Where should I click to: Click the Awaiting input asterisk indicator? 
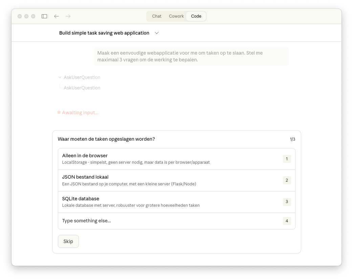59,112
